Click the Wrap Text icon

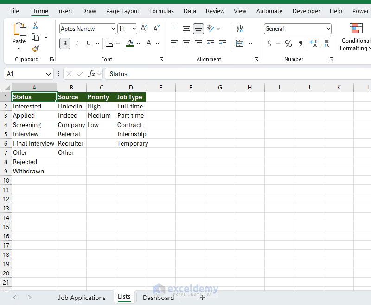point(240,29)
